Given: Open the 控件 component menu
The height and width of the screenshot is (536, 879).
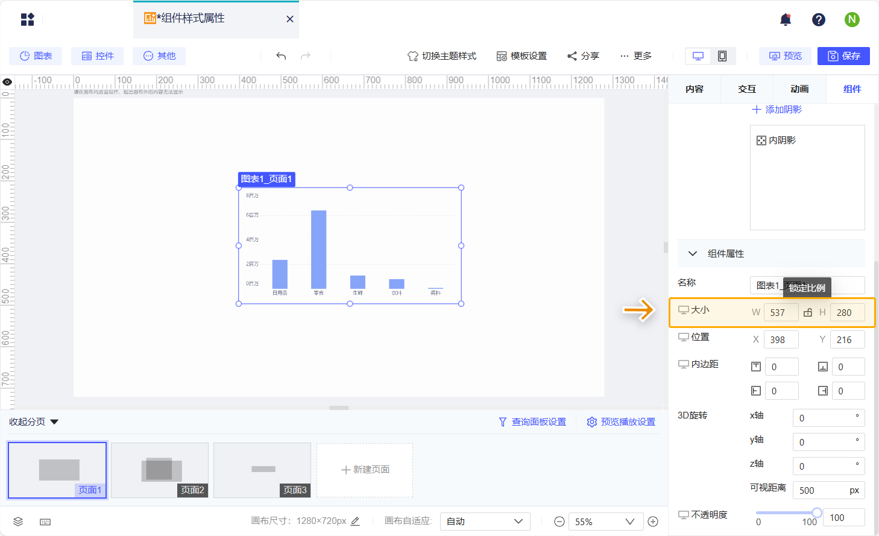Looking at the screenshot, I should point(97,56).
